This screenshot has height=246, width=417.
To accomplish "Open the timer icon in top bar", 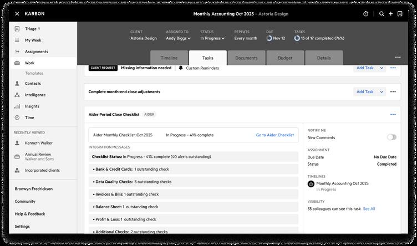I will point(365,14).
